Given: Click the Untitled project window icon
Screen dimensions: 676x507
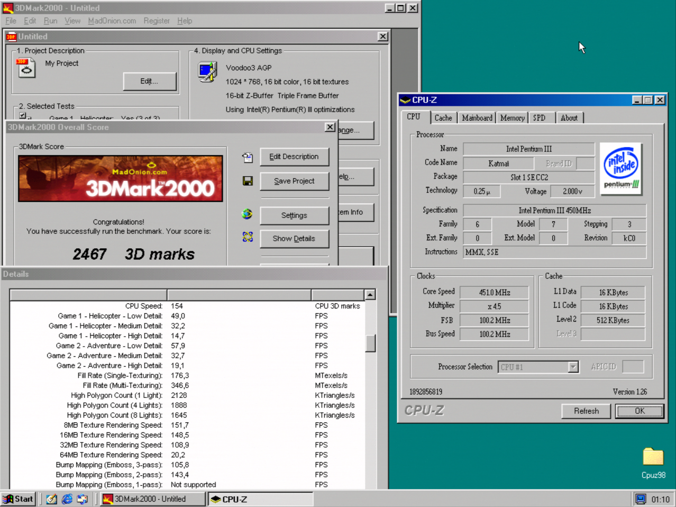Looking at the screenshot, I should tap(11, 37).
